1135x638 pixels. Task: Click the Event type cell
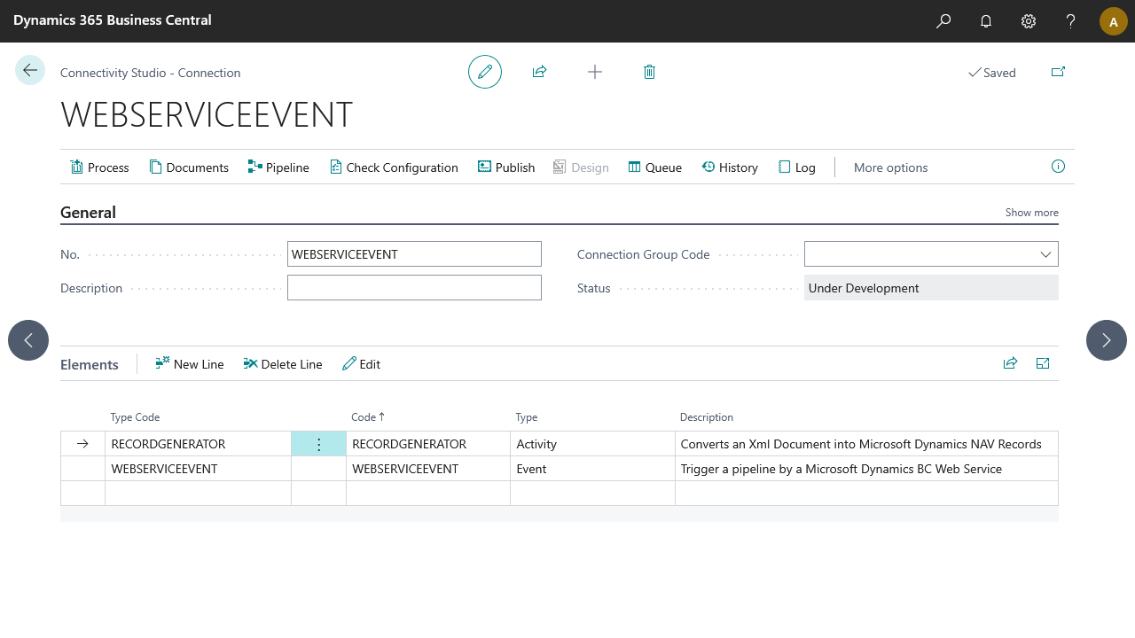pos(592,469)
